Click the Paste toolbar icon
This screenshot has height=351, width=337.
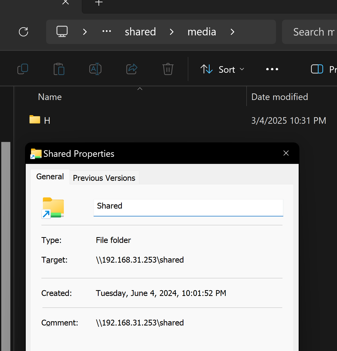point(59,69)
